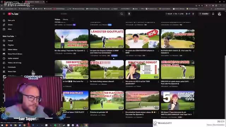The width and height of the screenshot is (226, 127).
Task: Open the notifications bell
Action: [x=213, y=14]
